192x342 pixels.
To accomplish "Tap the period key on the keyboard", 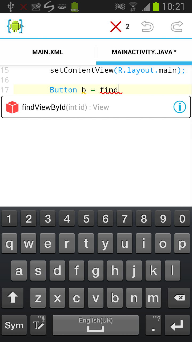I will 153,325.
